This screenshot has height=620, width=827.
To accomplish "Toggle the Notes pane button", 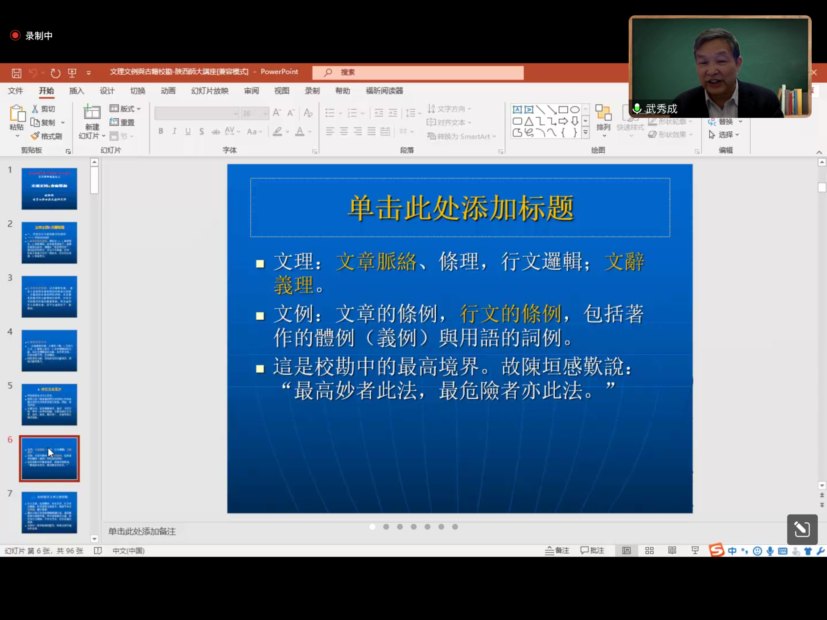I will point(557,551).
